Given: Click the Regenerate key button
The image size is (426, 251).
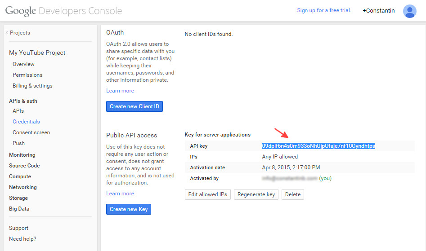Looking at the screenshot, I should tap(256, 194).
